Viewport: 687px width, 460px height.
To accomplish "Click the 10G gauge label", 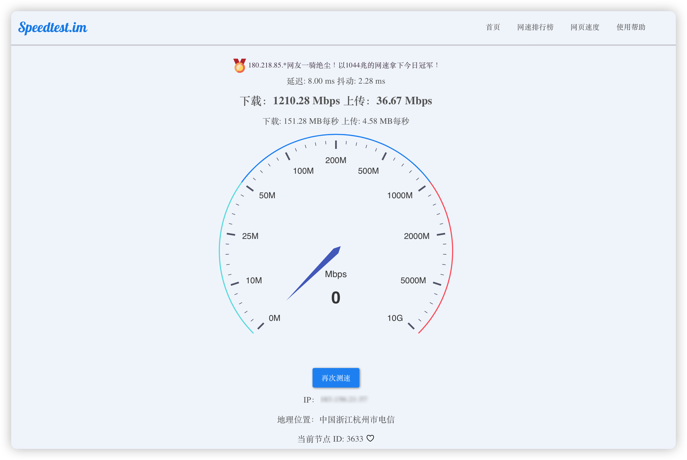I will tap(395, 318).
